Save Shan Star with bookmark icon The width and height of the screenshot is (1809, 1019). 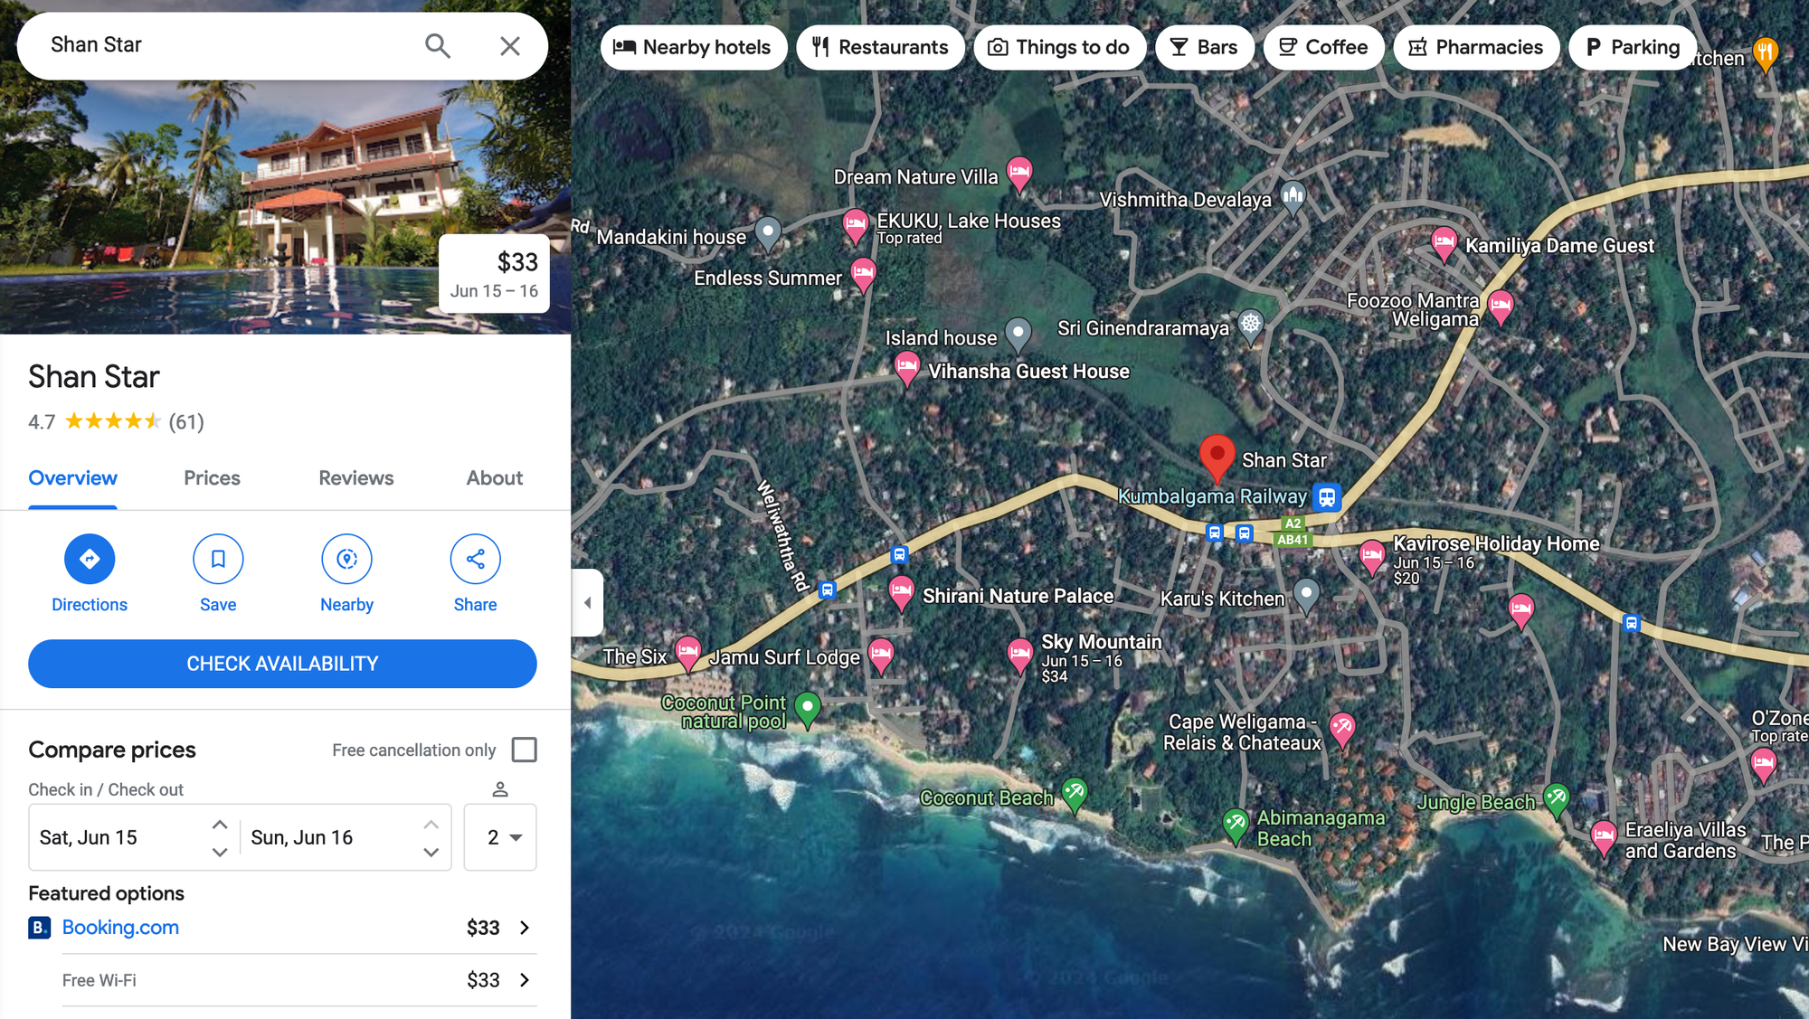pos(218,559)
